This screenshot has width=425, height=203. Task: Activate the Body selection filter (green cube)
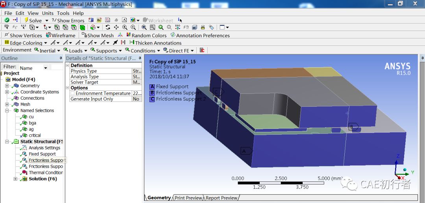pyautogui.click(x=82, y=27)
